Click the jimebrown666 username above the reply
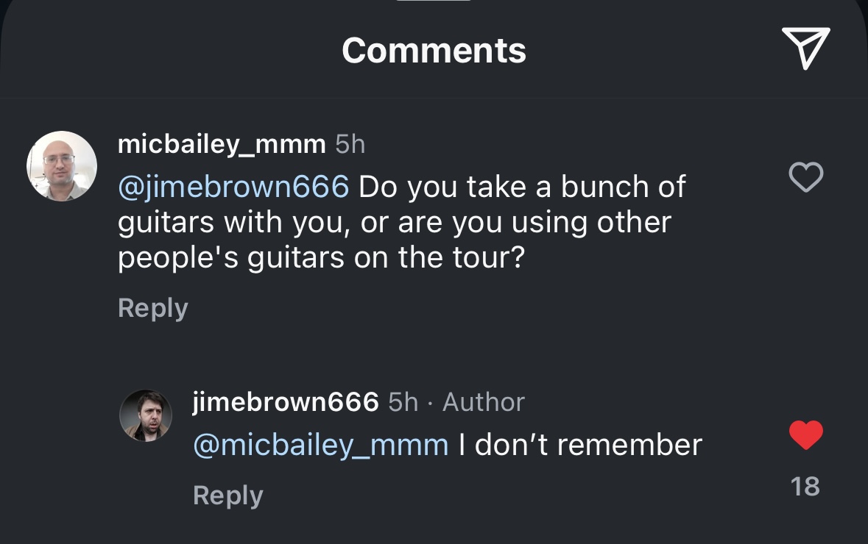Viewport: 868px width, 544px height. 286,401
